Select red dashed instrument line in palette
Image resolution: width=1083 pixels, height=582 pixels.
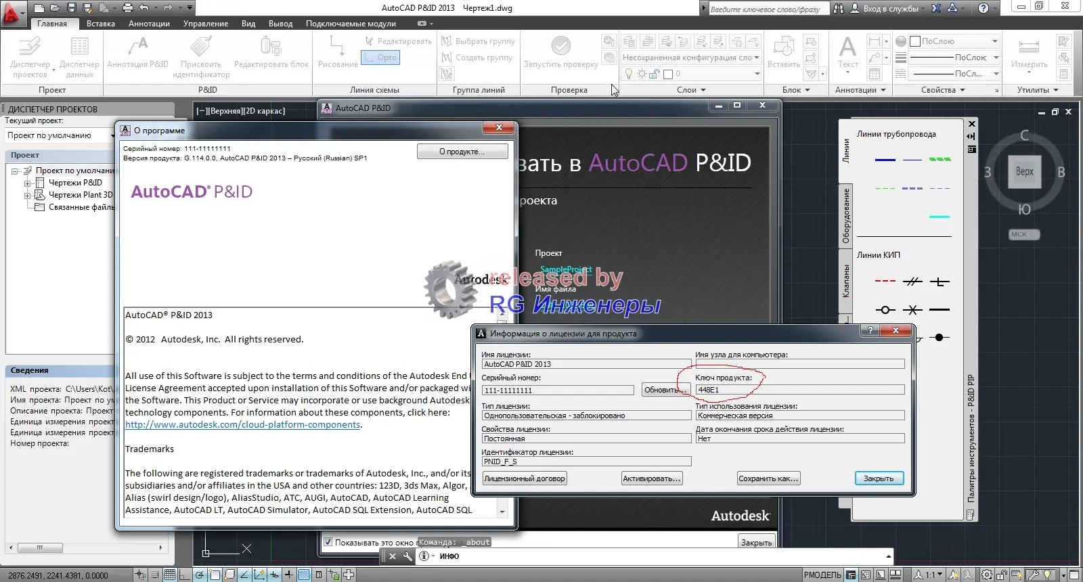(x=885, y=281)
